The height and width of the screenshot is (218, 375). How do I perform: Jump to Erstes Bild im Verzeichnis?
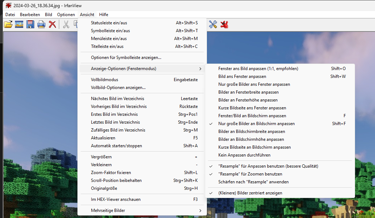[x=142, y=114]
